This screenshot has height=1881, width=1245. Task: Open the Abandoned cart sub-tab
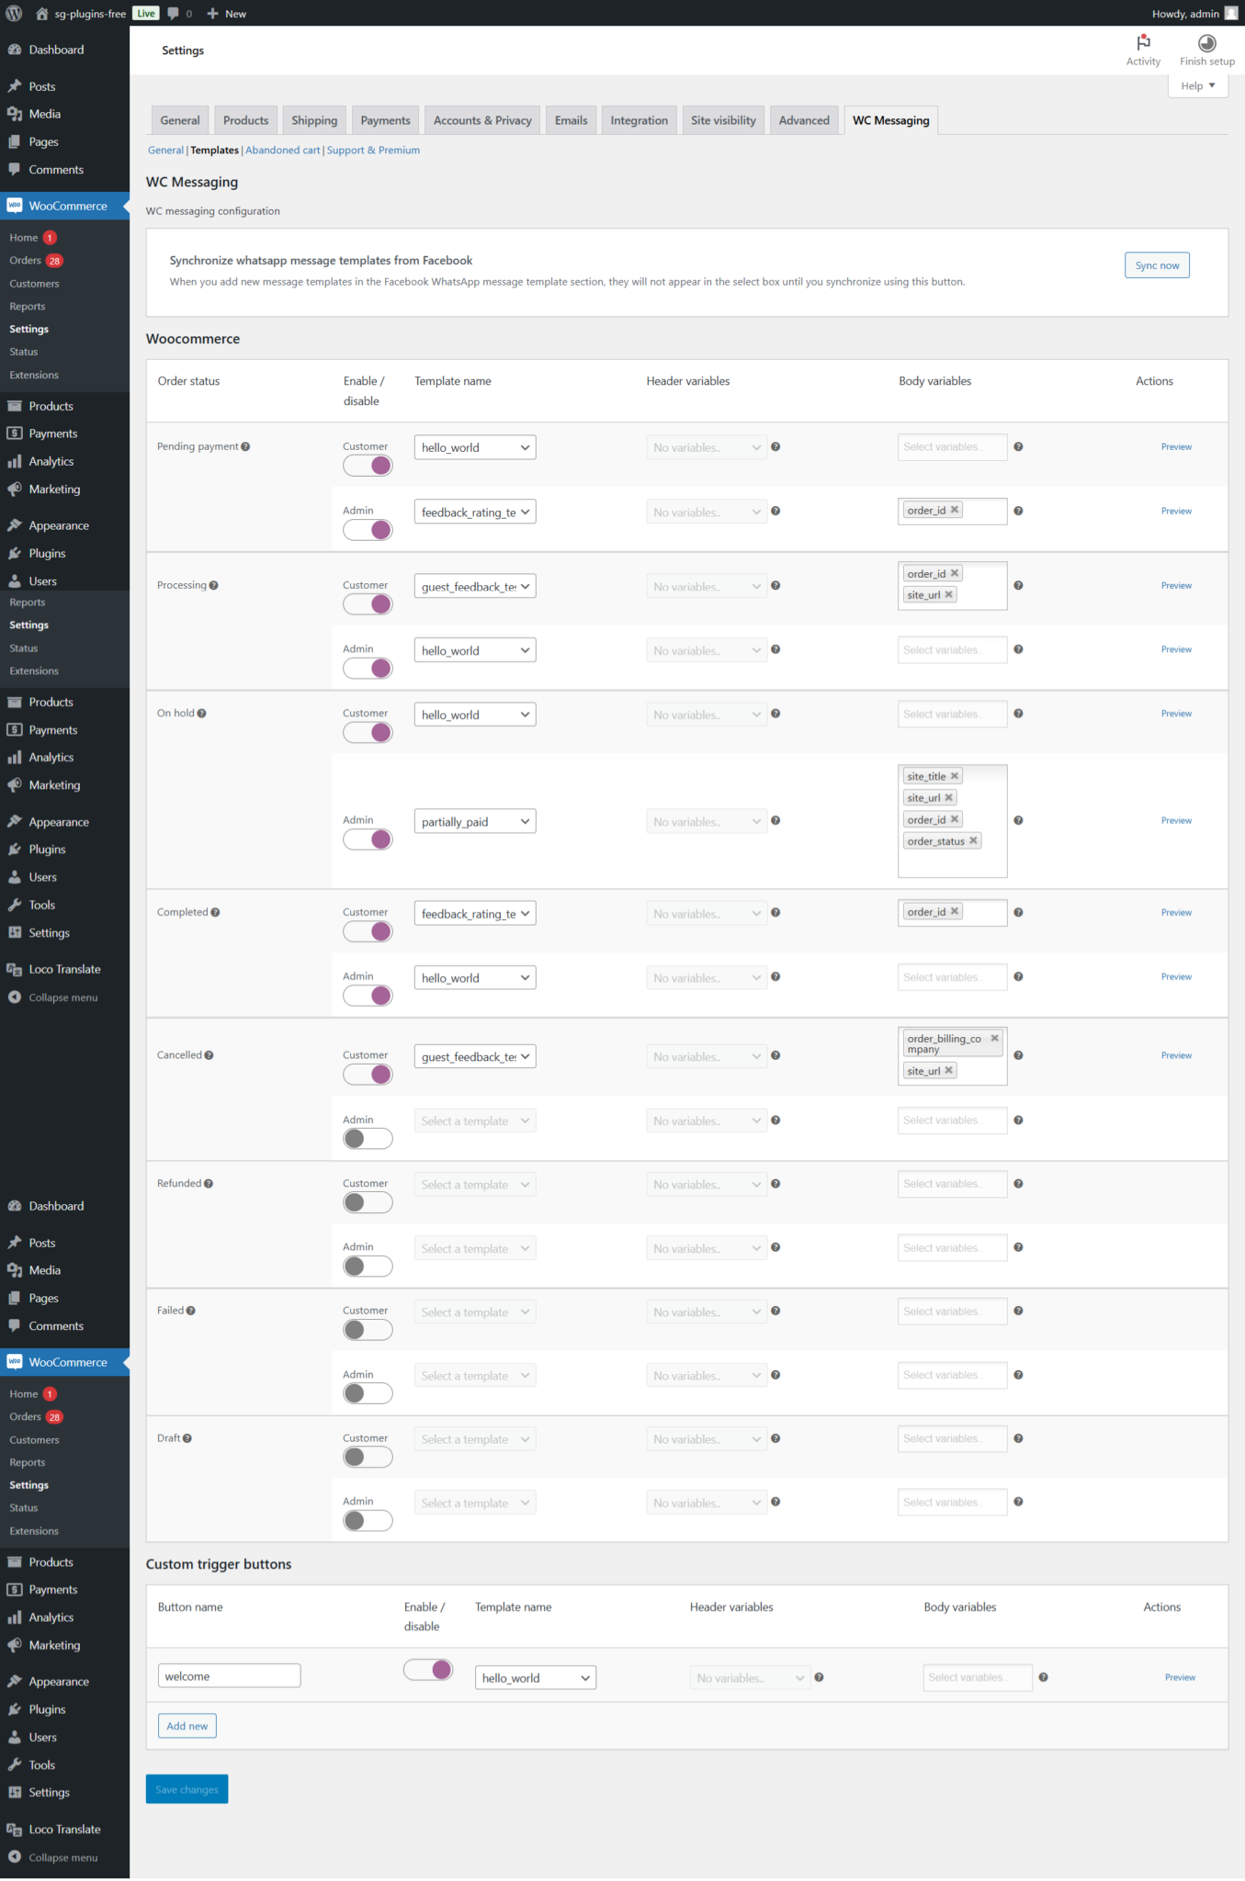click(282, 151)
